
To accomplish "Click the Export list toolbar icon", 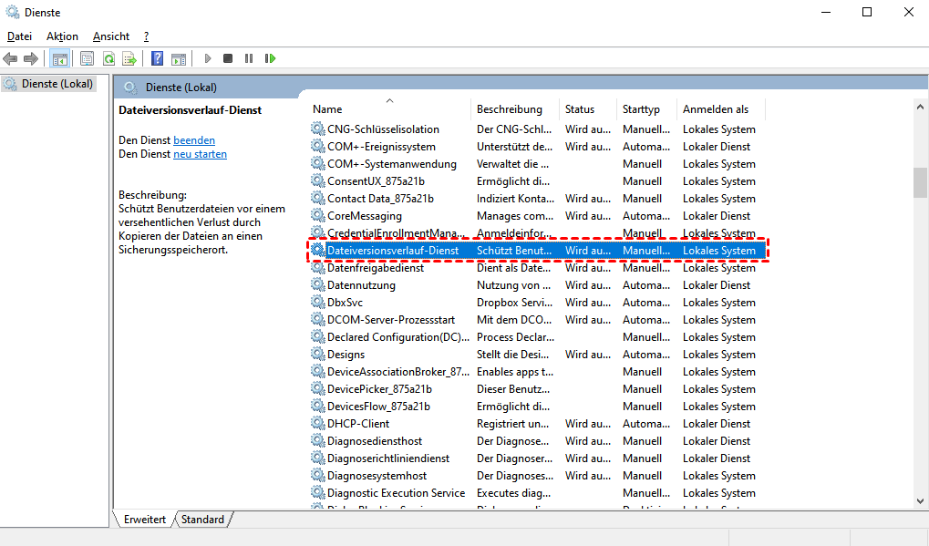I will pyautogui.click(x=129, y=58).
